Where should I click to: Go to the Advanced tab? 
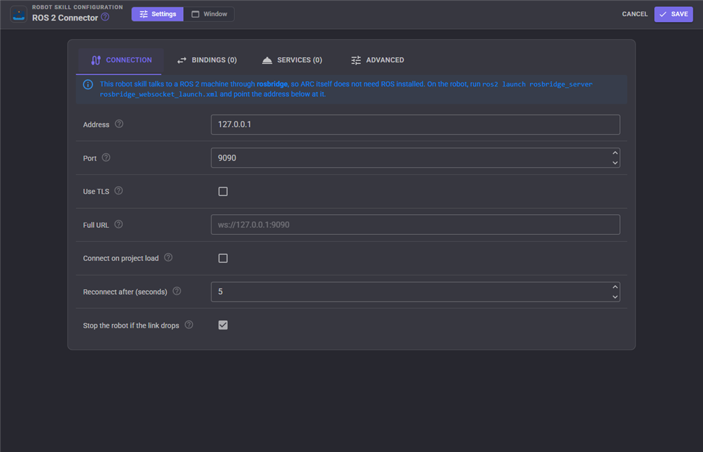coord(377,60)
